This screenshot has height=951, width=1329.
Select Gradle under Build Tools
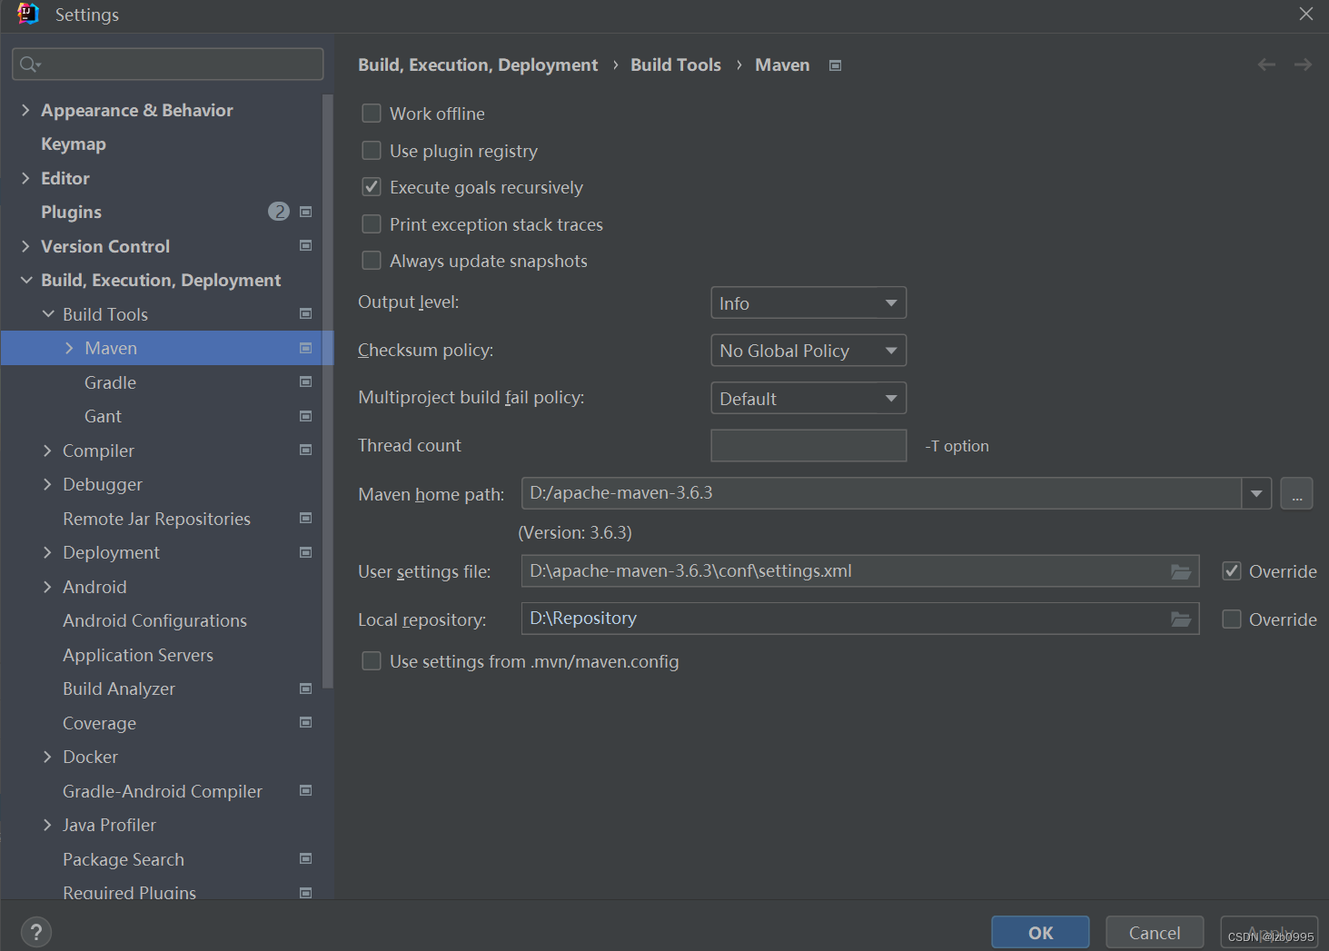coord(110,382)
